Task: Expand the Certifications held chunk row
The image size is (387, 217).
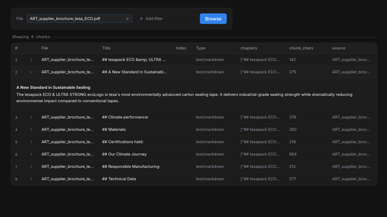Action: coord(31,142)
